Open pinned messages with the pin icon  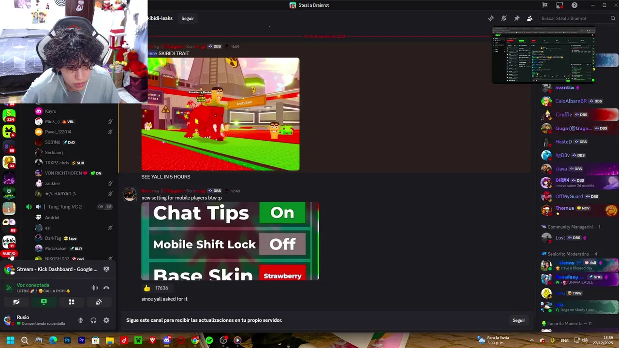517,18
